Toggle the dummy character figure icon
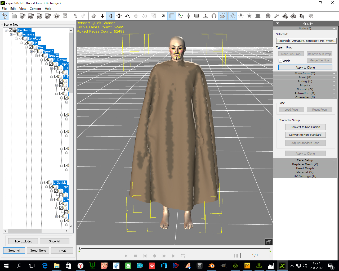This screenshot has height=271, width=339. tap(189, 16)
